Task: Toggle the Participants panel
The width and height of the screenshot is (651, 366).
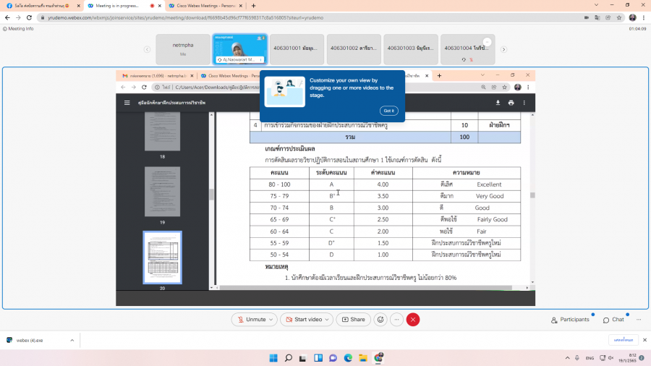Action: pos(570,319)
